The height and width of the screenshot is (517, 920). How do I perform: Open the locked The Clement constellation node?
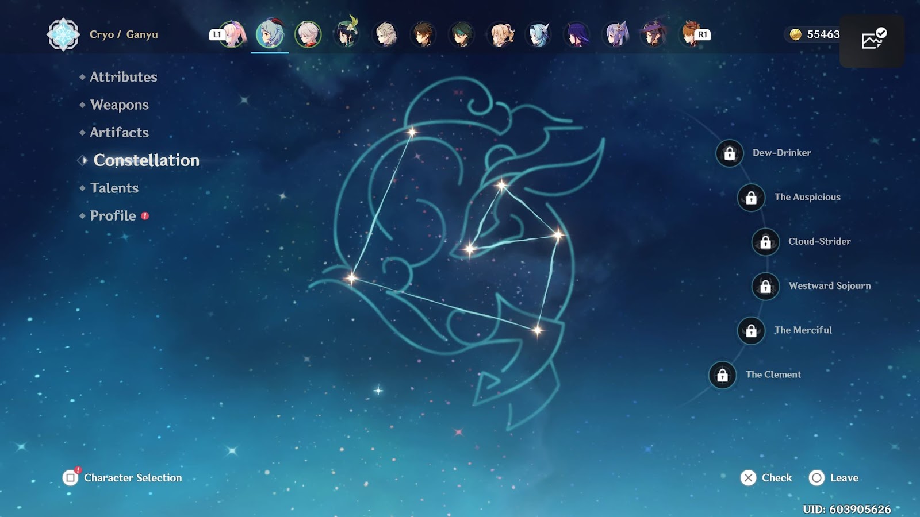(x=723, y=375)
